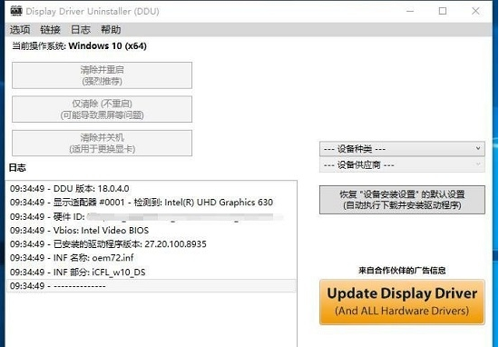Click the 设备种类 dropdown arrow
The width and height of the screenshot is (499, 347).
(478, 148)
